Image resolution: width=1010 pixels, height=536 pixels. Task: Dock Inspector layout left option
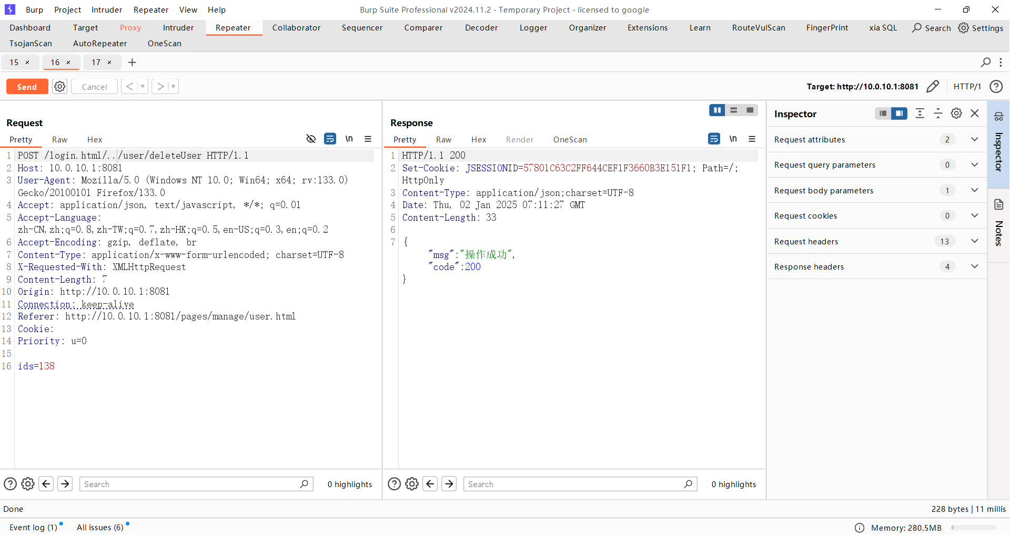883,114
